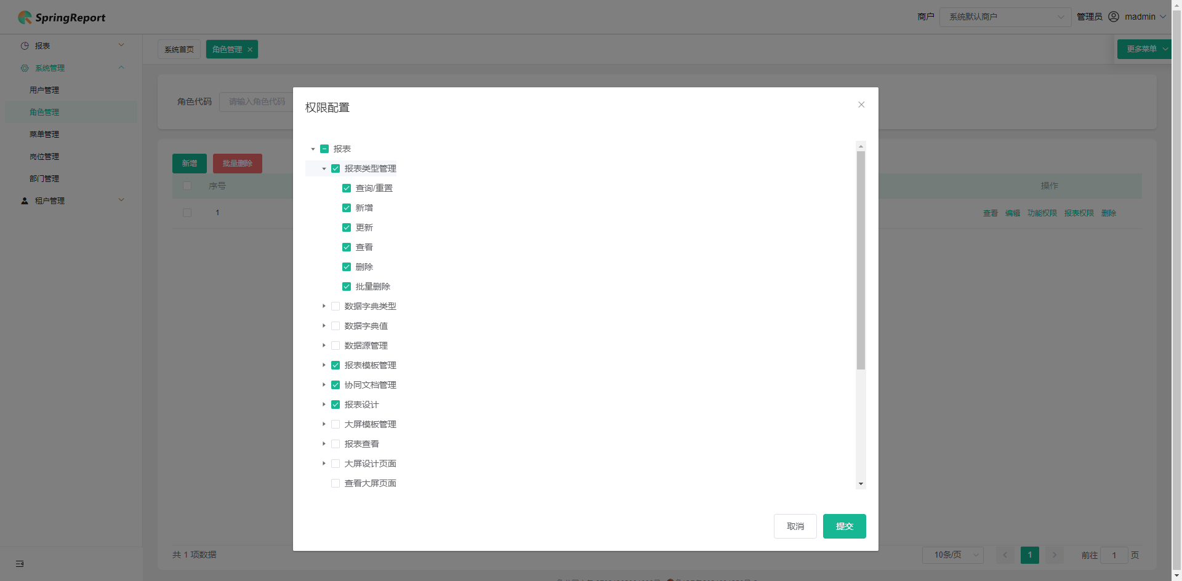Click the tree scrollbar up arrow
The width and height of the screenshot is (1182, 581).
861,146
